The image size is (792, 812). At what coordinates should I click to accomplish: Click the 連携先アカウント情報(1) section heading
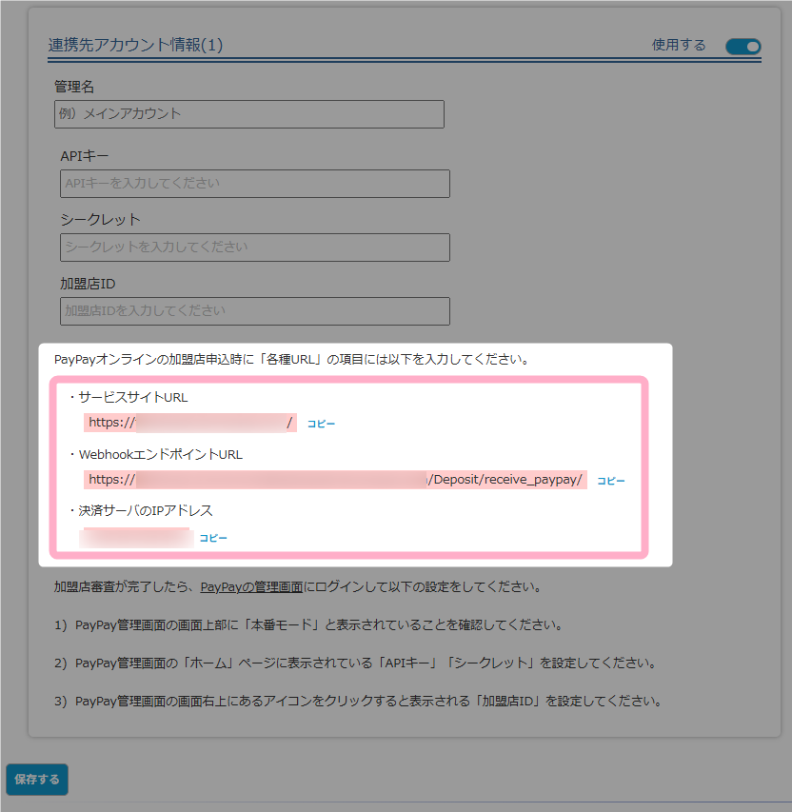135,45
